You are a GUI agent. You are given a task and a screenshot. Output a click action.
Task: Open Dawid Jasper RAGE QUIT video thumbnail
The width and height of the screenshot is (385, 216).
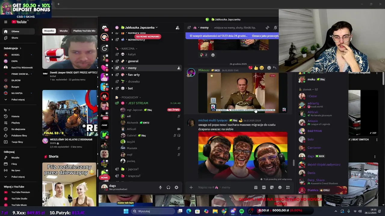click(69, 52)
